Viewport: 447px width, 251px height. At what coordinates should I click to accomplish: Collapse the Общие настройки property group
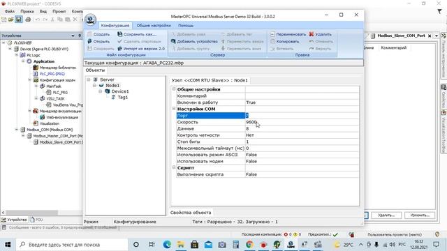point(174,89)
